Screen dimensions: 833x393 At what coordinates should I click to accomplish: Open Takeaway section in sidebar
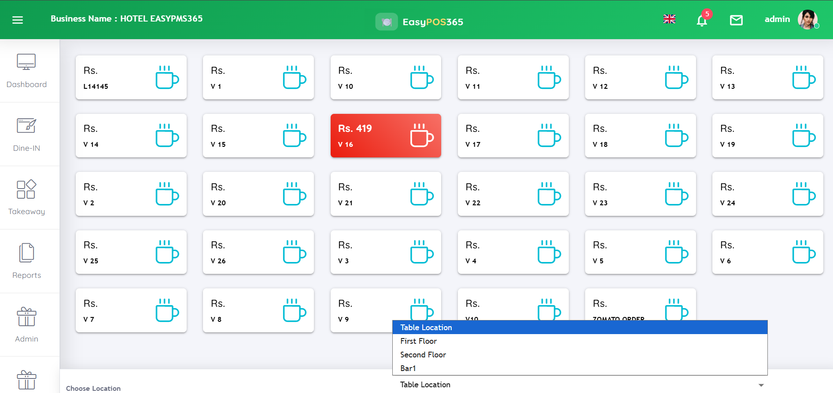26,198
